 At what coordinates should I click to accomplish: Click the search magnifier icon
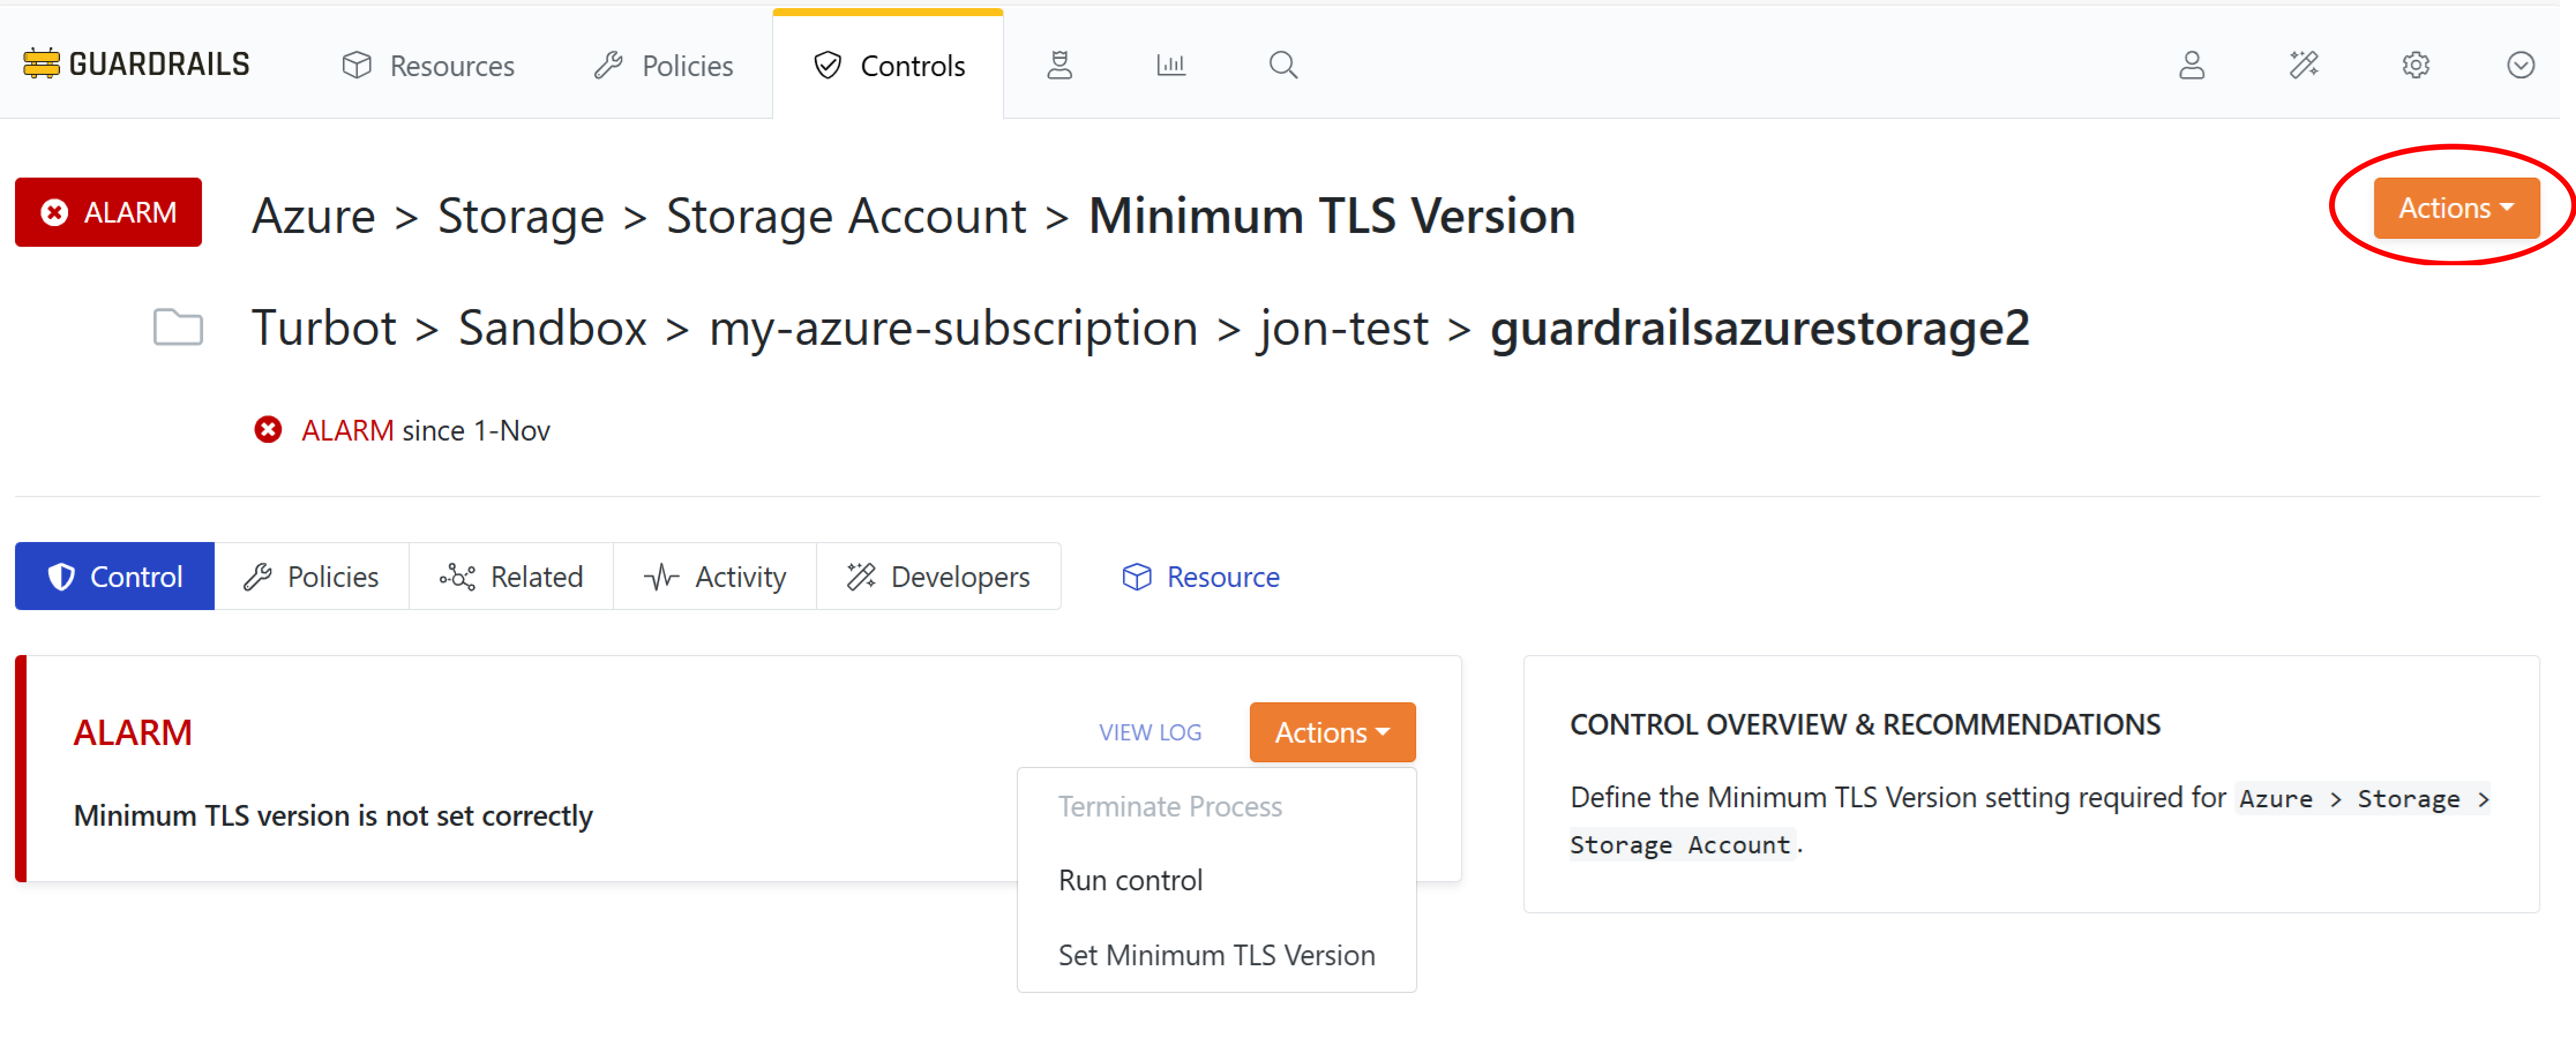(1283, 64)
